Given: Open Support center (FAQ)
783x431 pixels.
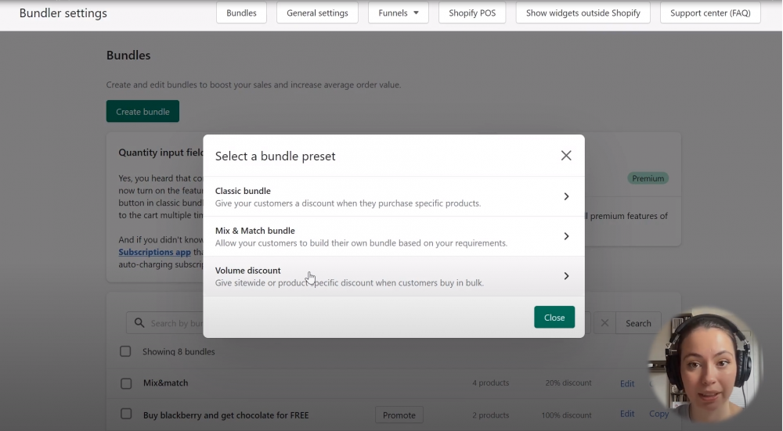Looking at the screenshot, I should [710, 13].
